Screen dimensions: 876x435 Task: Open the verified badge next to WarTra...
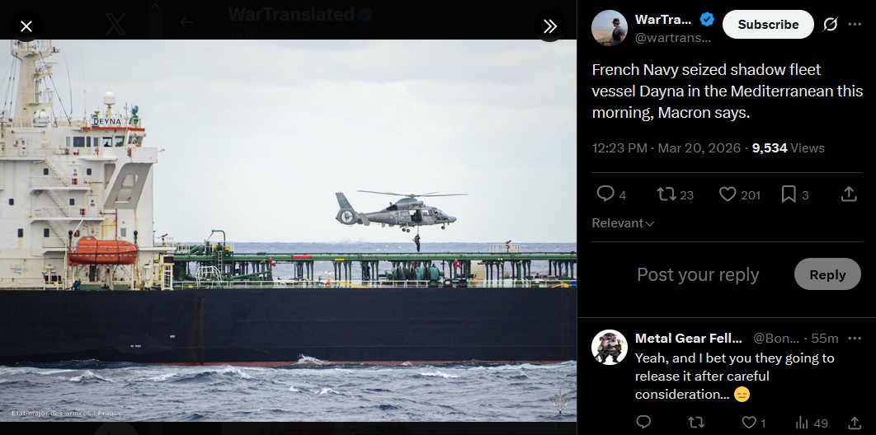pos(707,20)
